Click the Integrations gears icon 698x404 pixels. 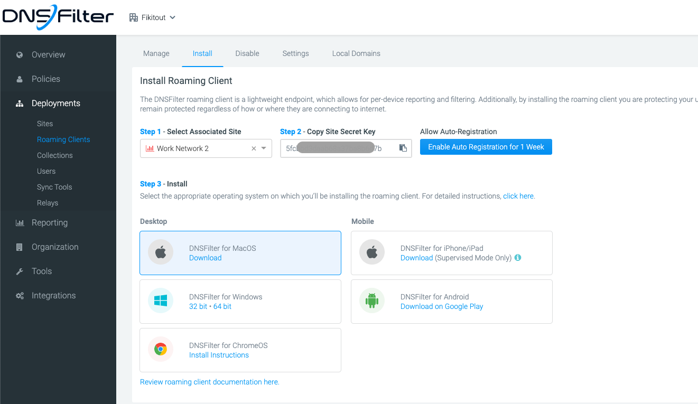coord(20,296)
